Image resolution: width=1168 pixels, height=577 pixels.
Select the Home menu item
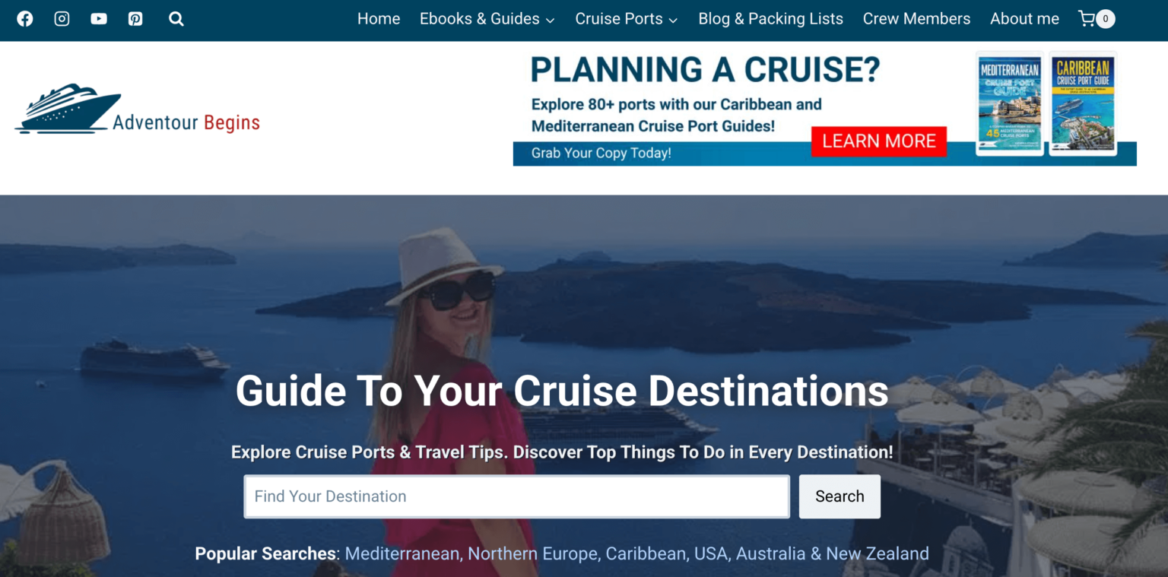tap(379, 18)
